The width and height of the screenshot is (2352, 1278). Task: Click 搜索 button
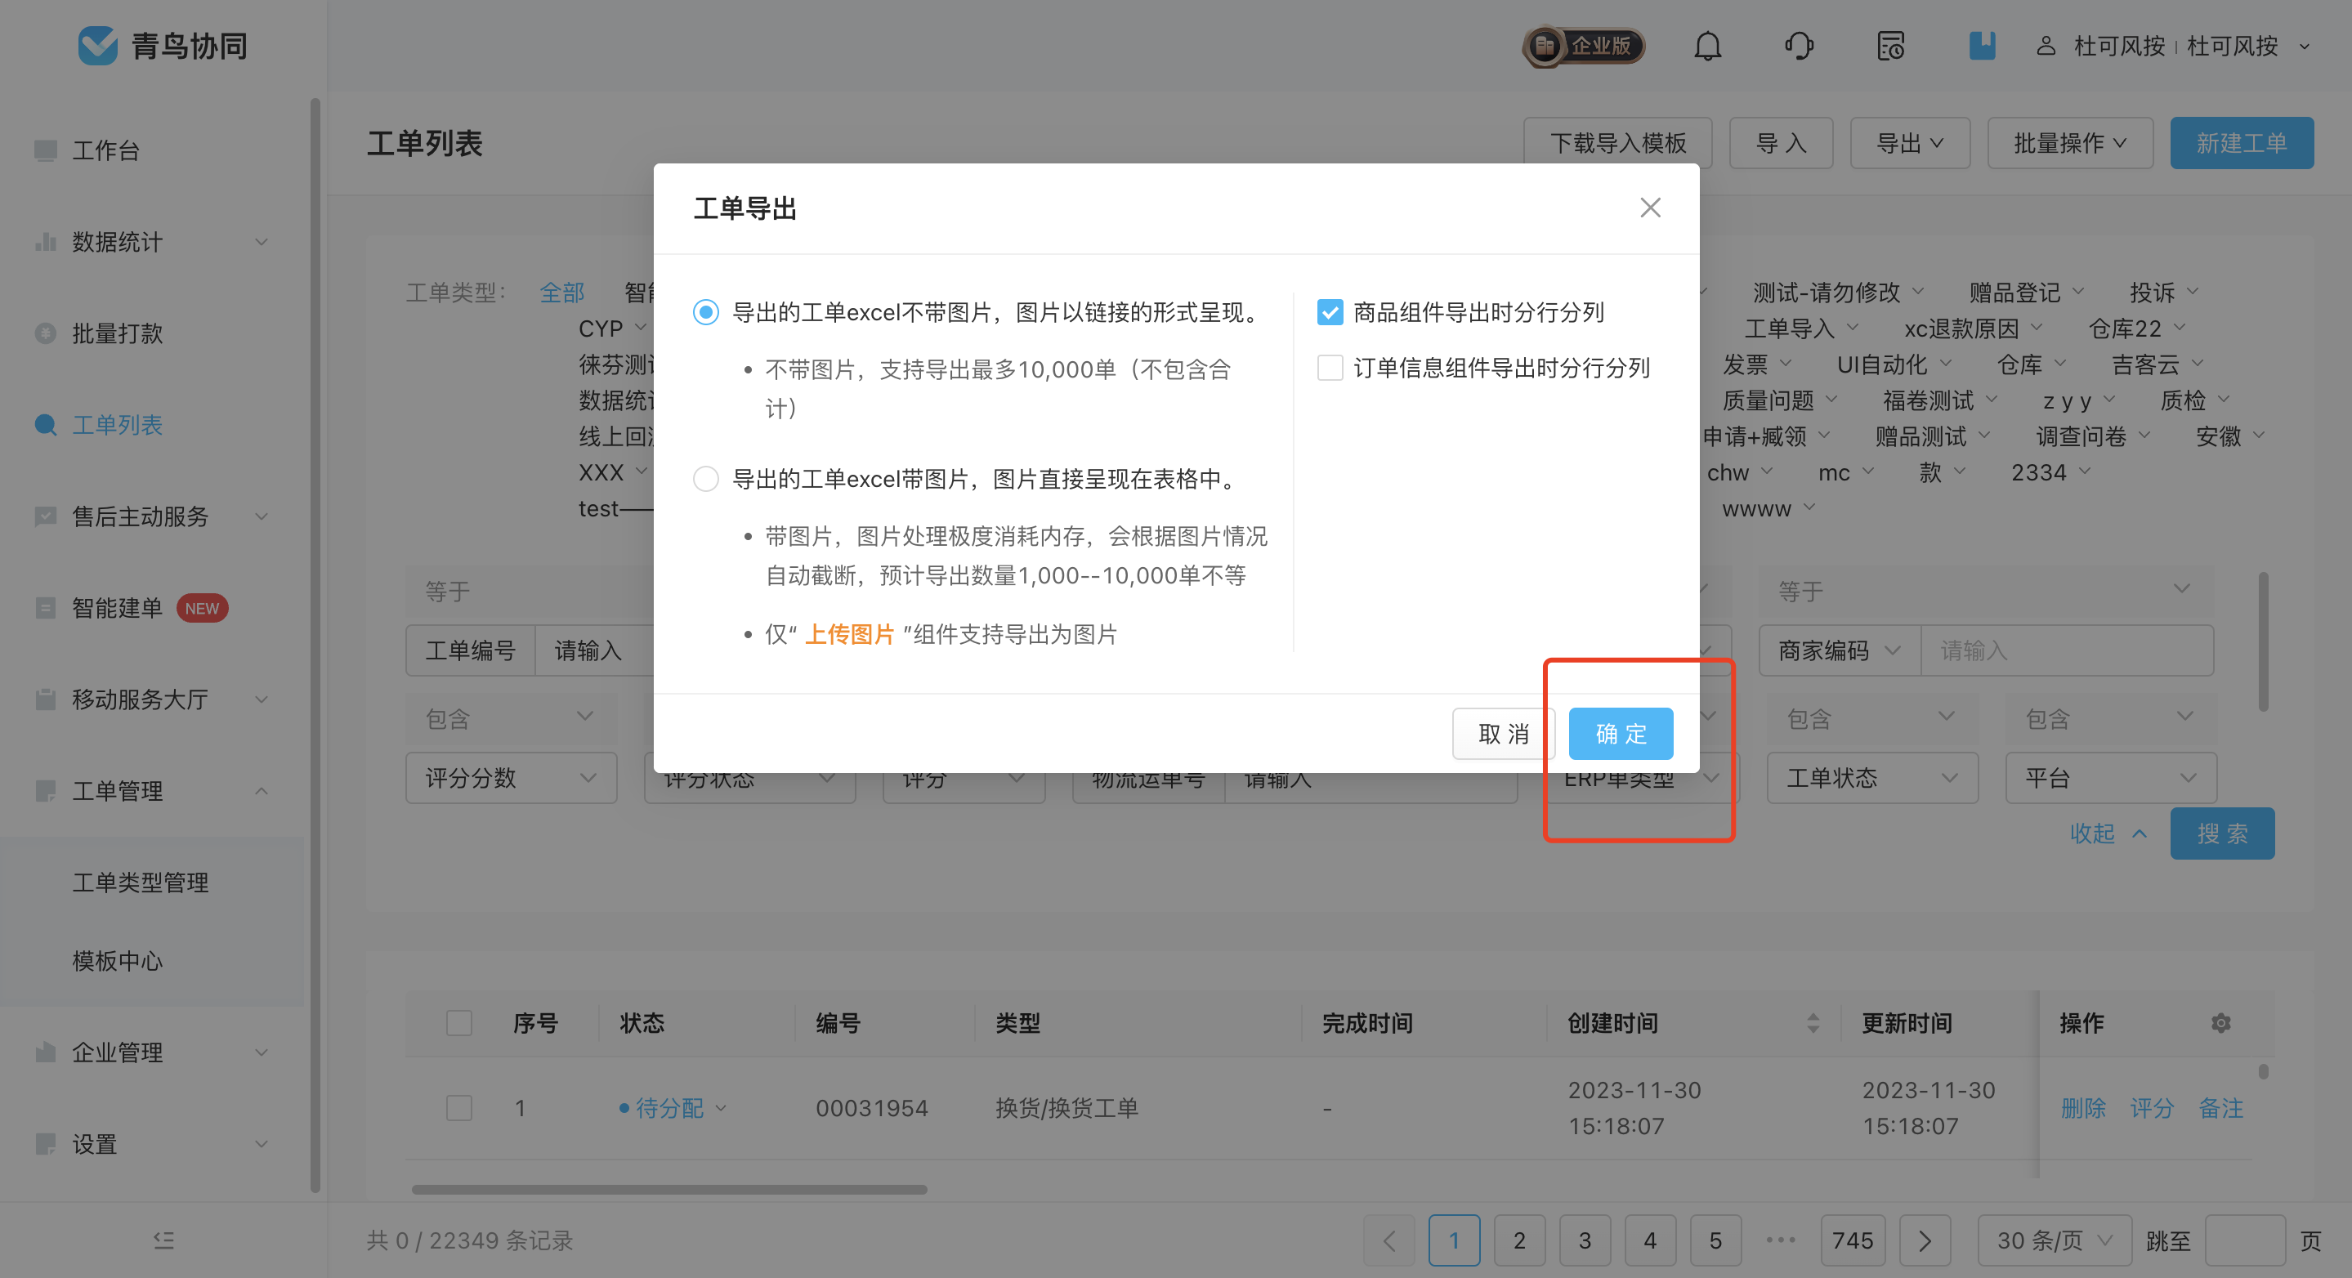click(x=2222, y=833)
